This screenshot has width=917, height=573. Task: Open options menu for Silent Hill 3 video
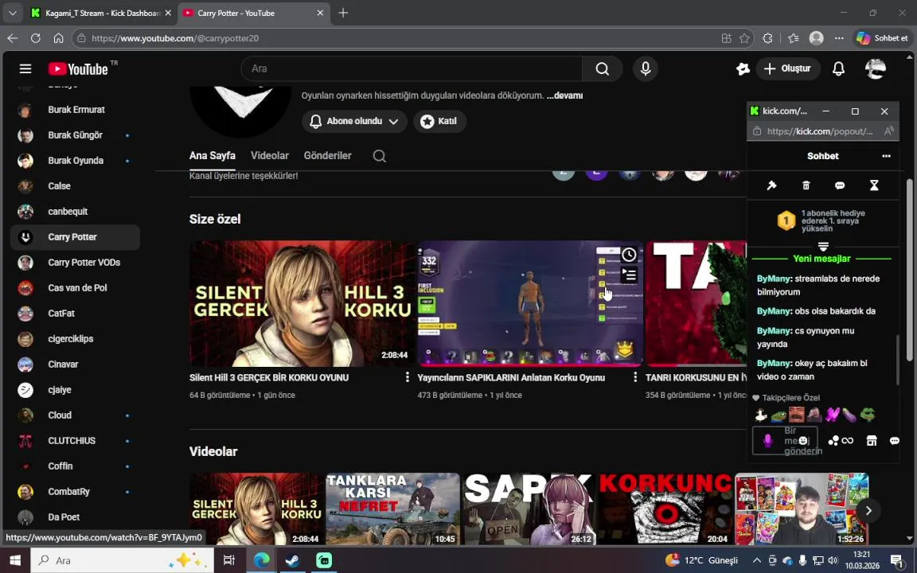(407, 378)
